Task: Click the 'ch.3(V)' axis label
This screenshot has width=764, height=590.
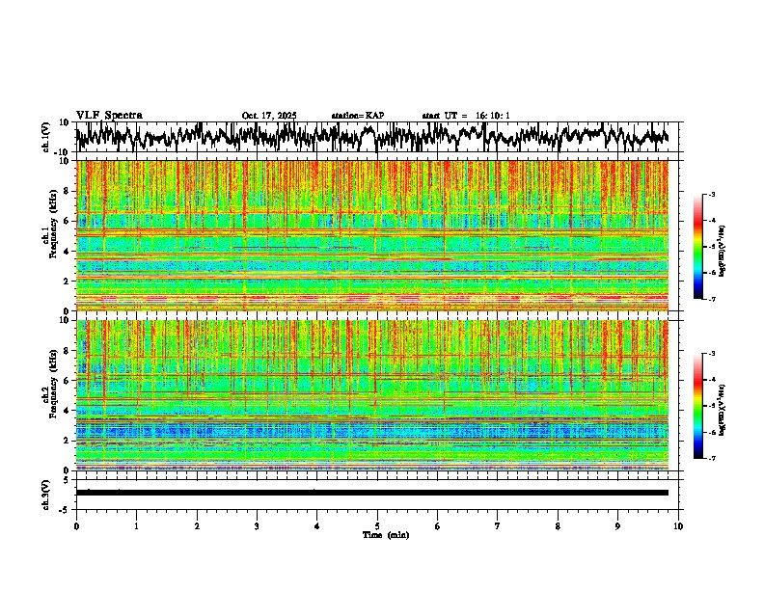Action: pyautogui.click(x=46, y=495)
